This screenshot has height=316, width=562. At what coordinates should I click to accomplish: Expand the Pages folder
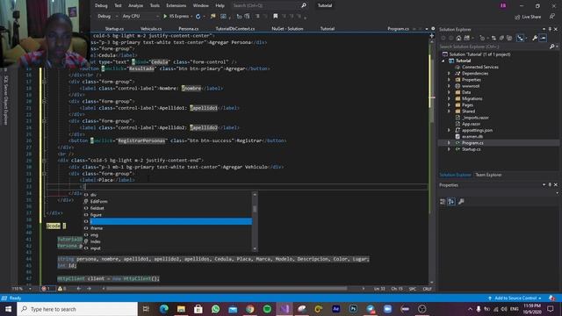pos(449,105)
